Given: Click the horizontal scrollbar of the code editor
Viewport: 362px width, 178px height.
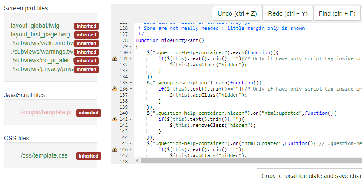Looking at the screenshot, I should [x=248, y=161].
